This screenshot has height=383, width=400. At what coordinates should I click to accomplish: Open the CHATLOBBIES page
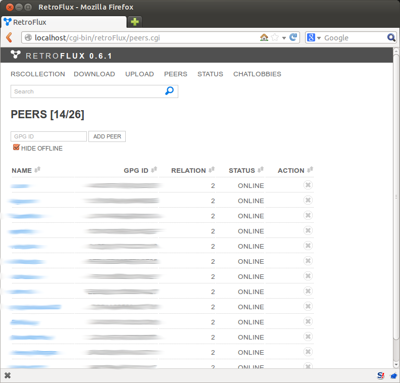[257, 74]
